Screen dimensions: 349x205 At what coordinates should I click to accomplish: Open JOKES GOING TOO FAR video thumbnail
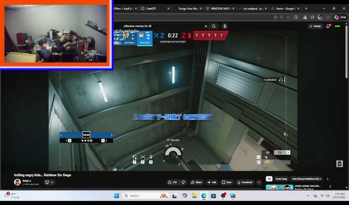coord(279,187)
